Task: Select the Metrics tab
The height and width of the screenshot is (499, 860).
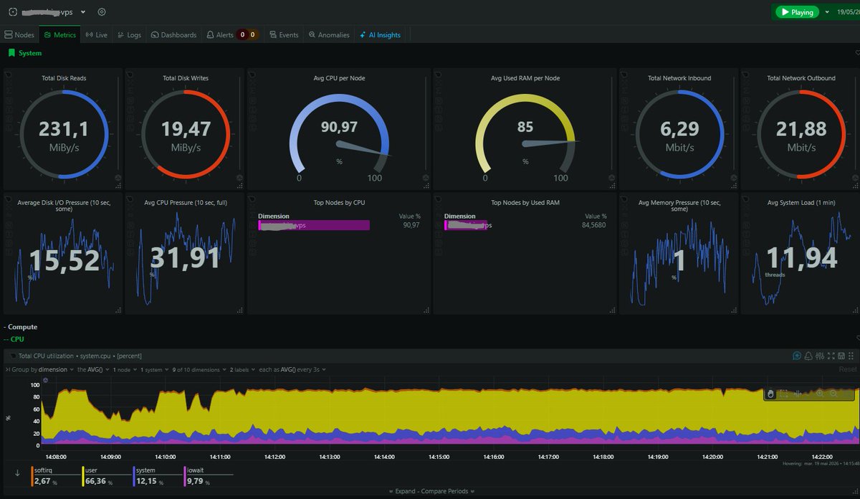Action: click(60, 34)
